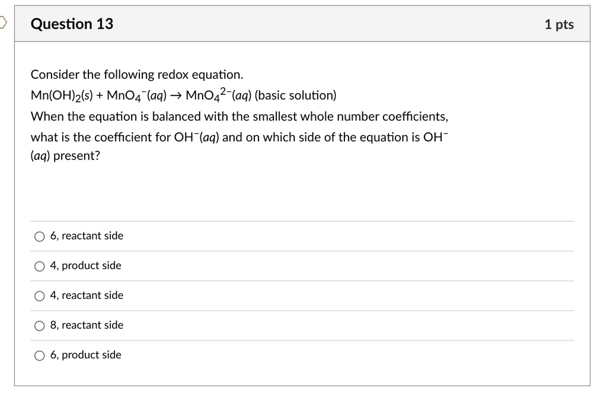
Task: Click the question prompt paragraph
Action: (x=237, y=136)
